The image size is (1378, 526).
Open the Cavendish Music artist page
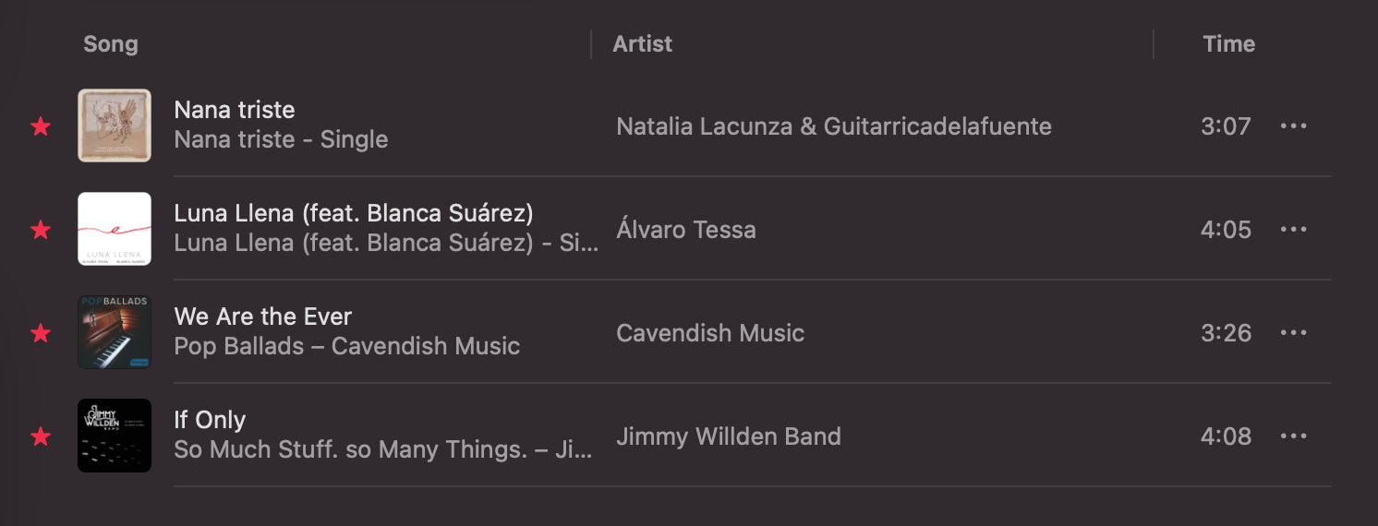(x=710, y=333)
